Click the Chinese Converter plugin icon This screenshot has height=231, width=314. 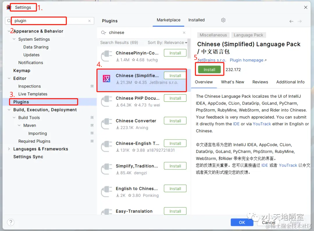coord(106,124)
